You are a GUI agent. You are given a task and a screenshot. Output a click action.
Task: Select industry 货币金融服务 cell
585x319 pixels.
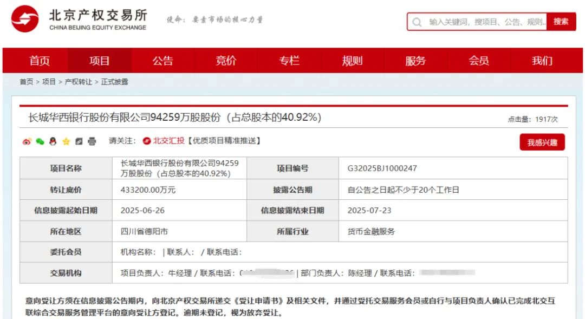(453, 231)
